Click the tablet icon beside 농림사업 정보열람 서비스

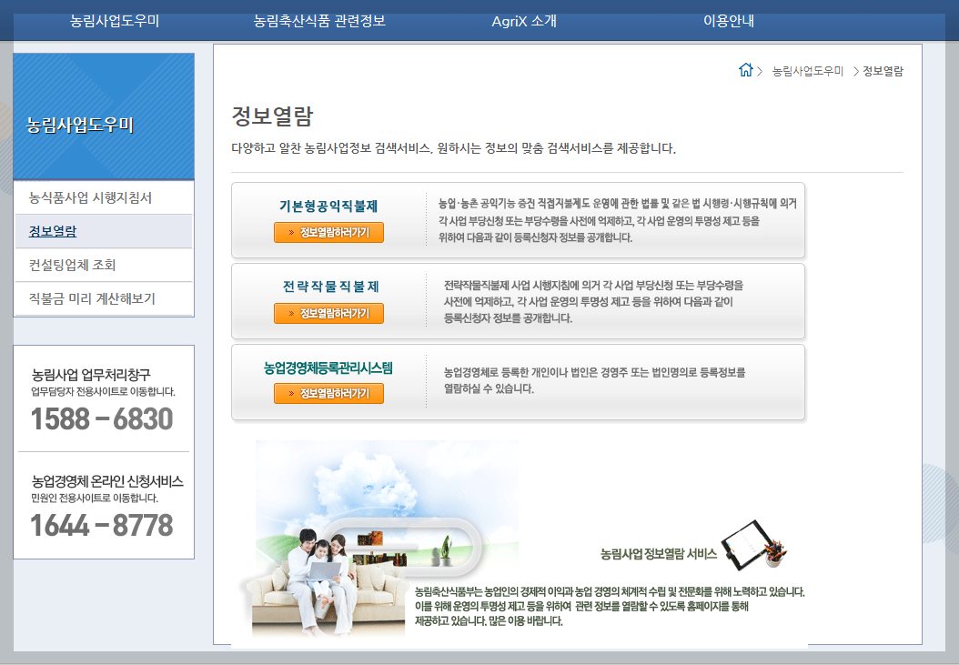click(x=753, y=544)
